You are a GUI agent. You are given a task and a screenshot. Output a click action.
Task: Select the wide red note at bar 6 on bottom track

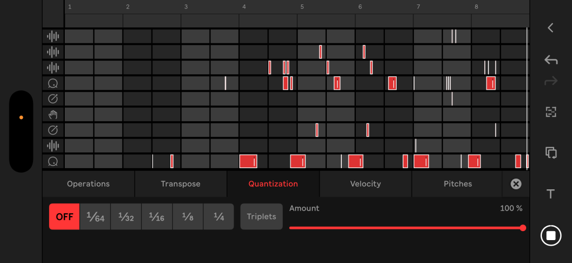pos(356,161)
